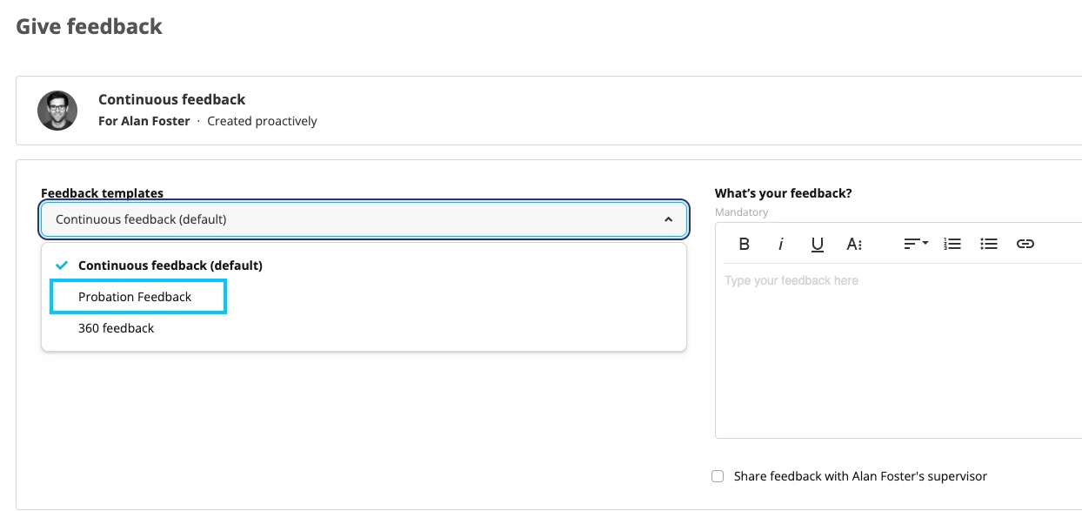
Task: Focus the 'Type your feedback here' area
Action: coord(898,350)
